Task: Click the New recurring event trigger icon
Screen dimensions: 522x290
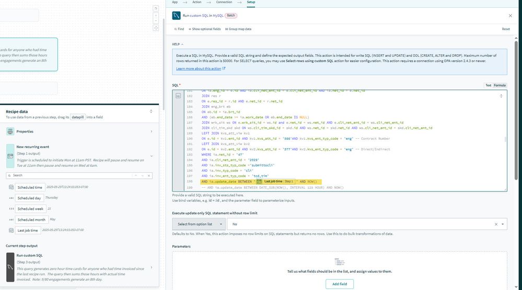Action: 10,155
